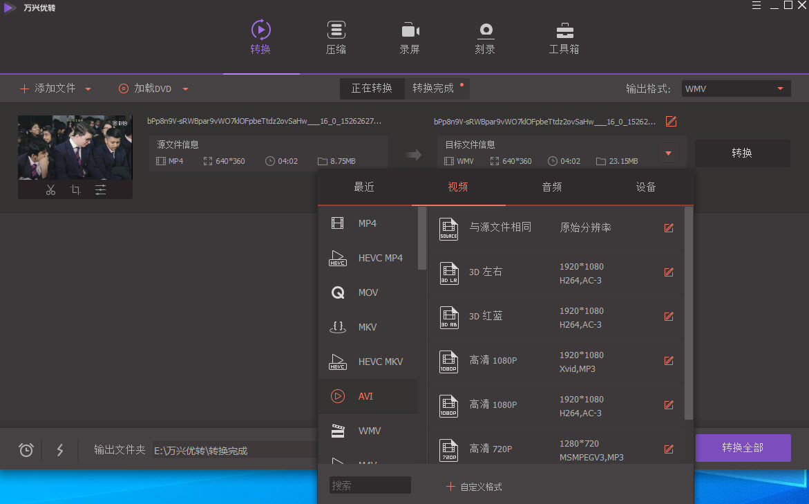Click the 转换全部 convert all button
Image resolution: width=809 pixels, height=504 pixels.
pyautogui.click(x=743, y=448)
